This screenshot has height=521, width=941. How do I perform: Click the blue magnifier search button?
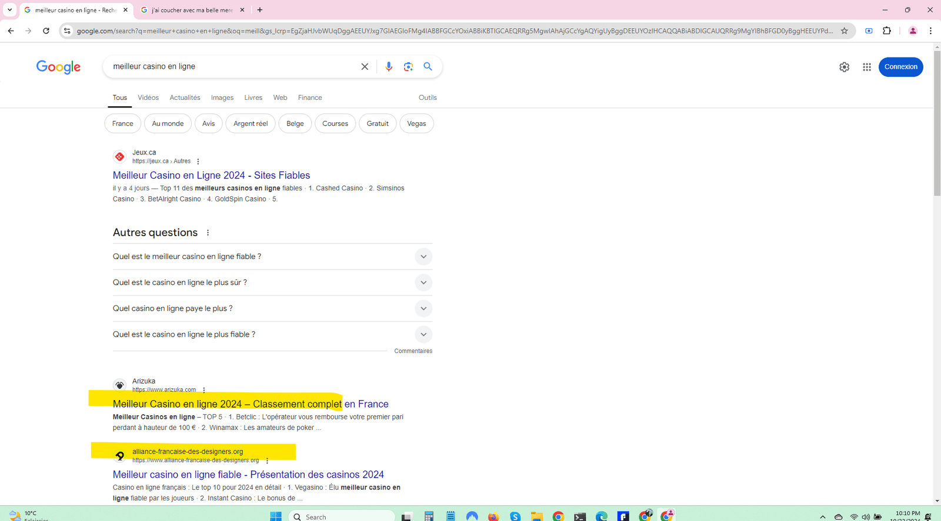pyautogui.click(x=428, y=66)
